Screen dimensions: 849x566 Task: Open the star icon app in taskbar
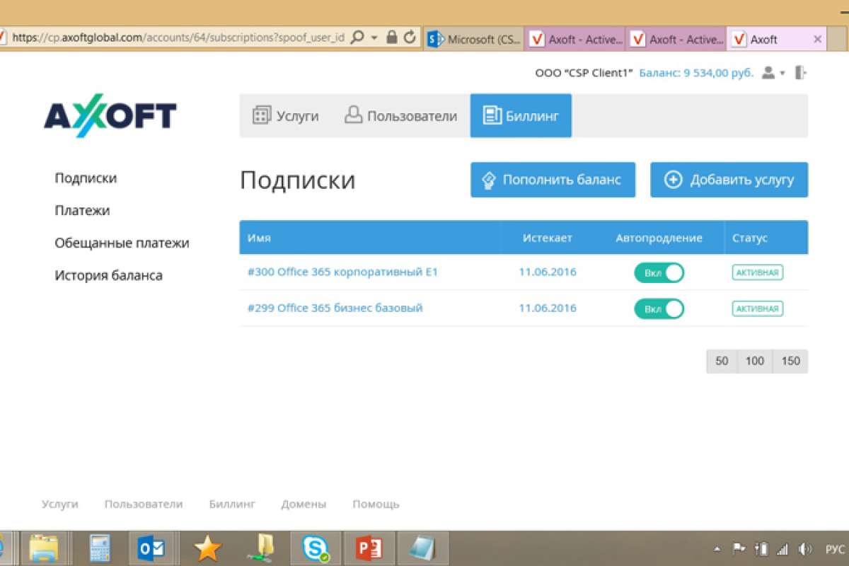click(x=207, y=548)
